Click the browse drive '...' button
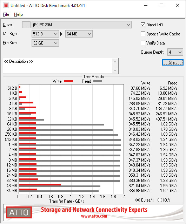This screenshot has height=224, width=186. 26,25
